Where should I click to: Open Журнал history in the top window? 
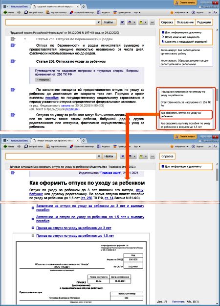tap(198, 12)
